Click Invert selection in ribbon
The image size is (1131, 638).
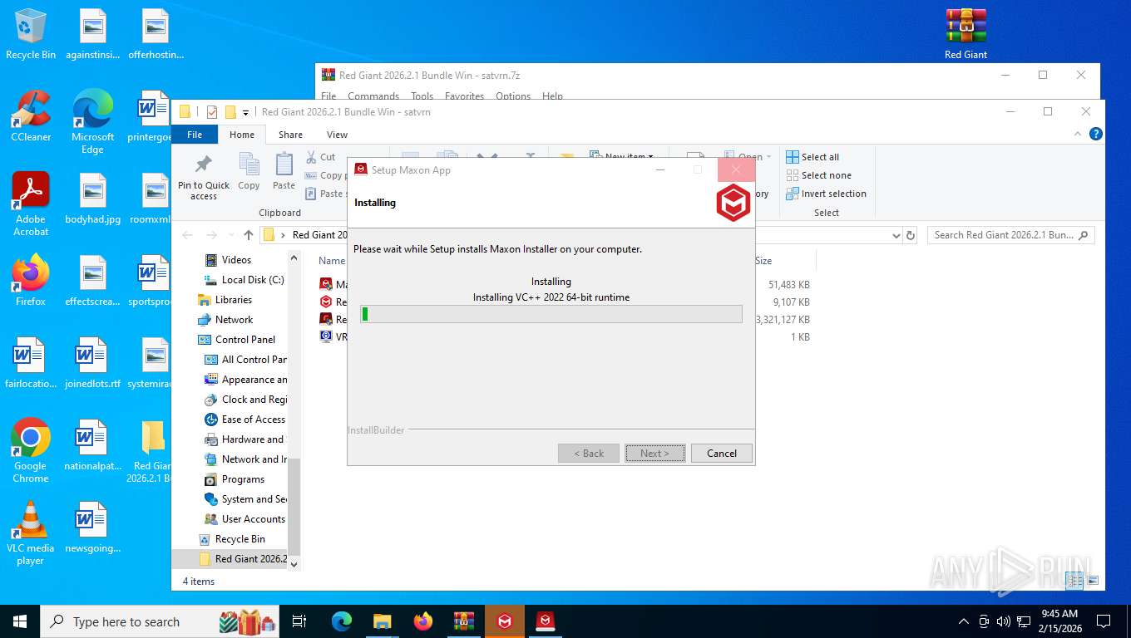pyautogui.click(x=826, y=194)
